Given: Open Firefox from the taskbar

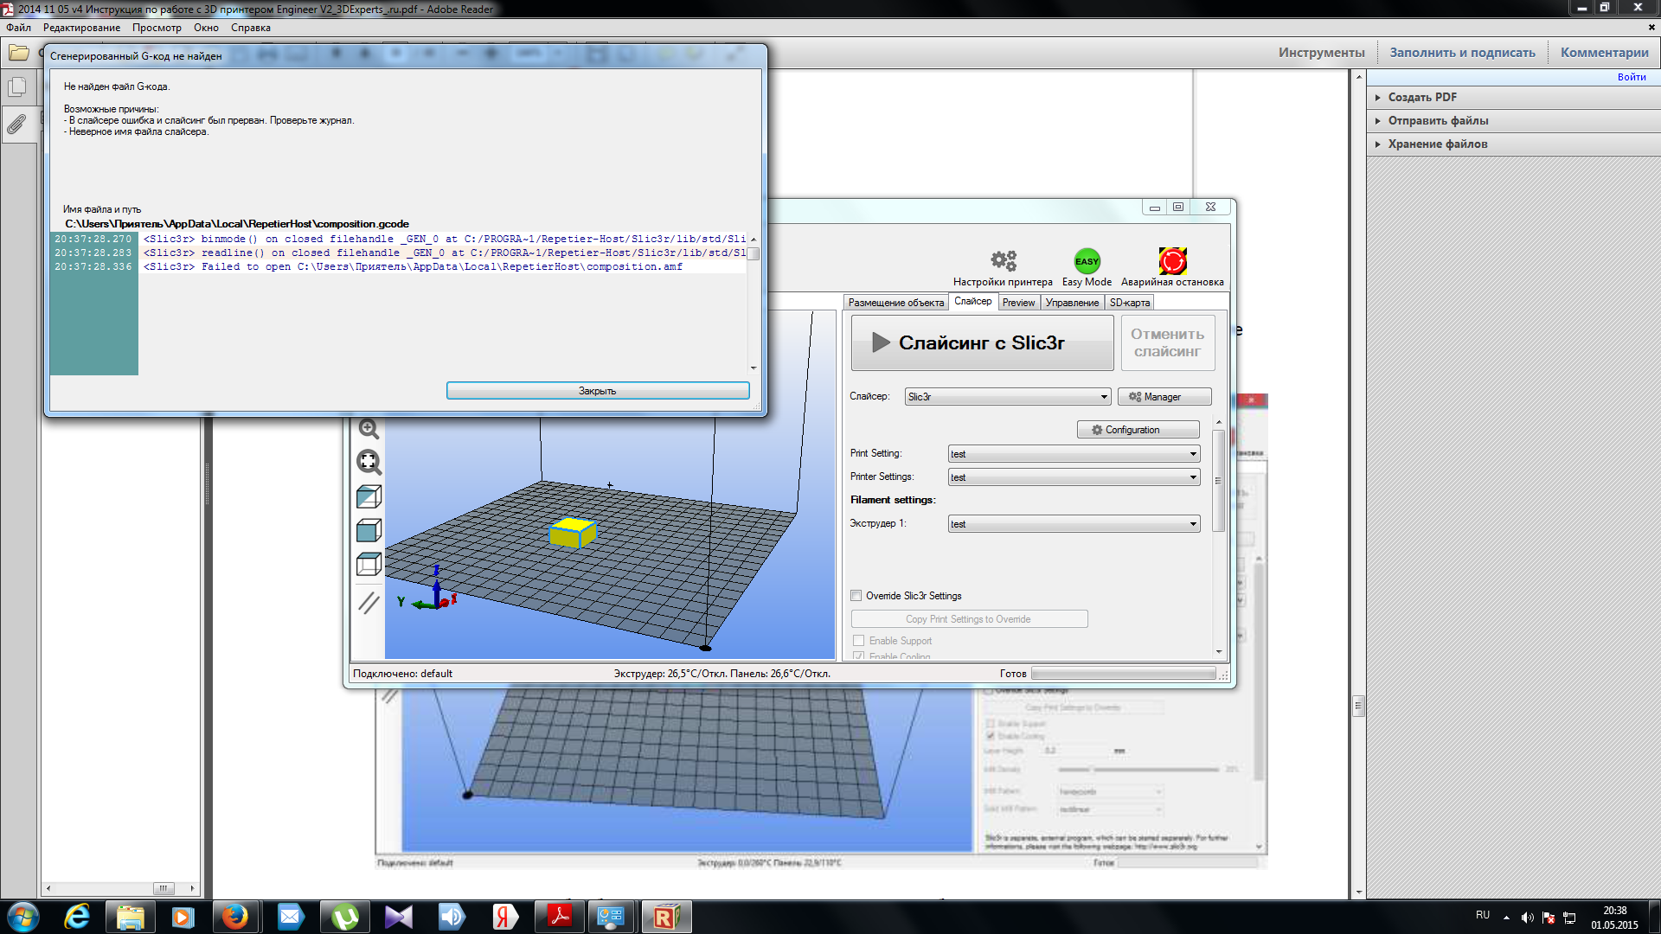Looking at the screenshot, I should click(x=234, y=917).
